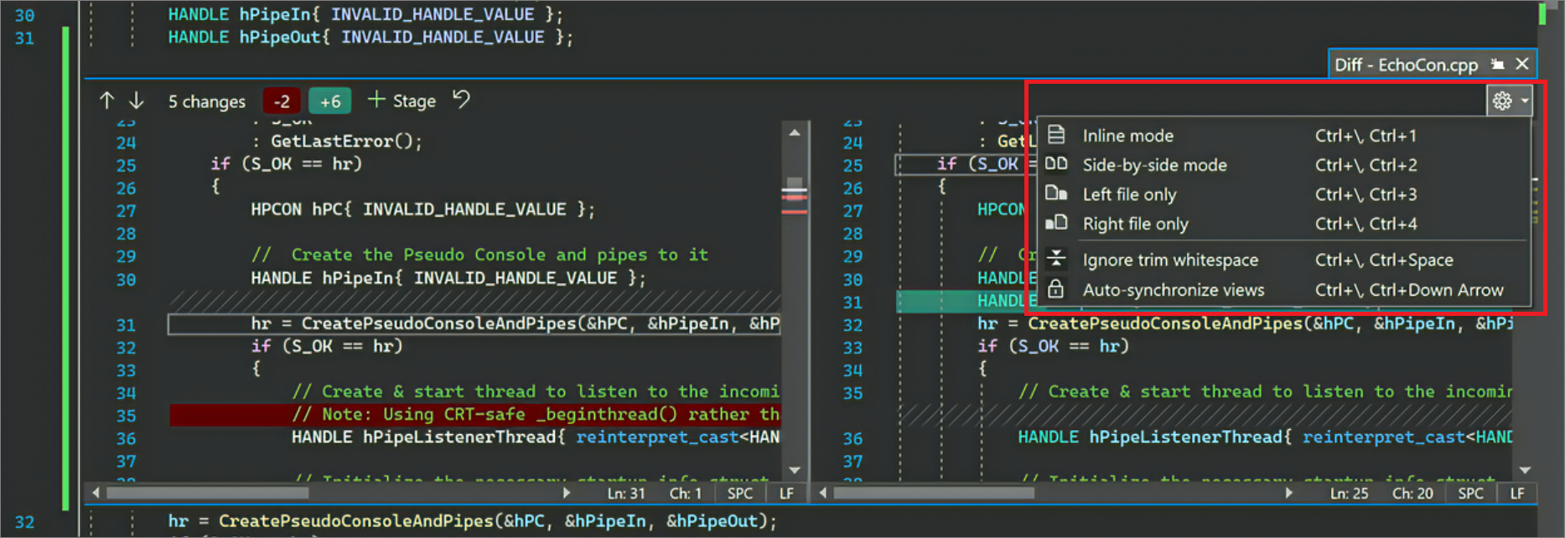The image size is (1565, 538).
Task: Go to previous change with up arrow
Action: 106,101
